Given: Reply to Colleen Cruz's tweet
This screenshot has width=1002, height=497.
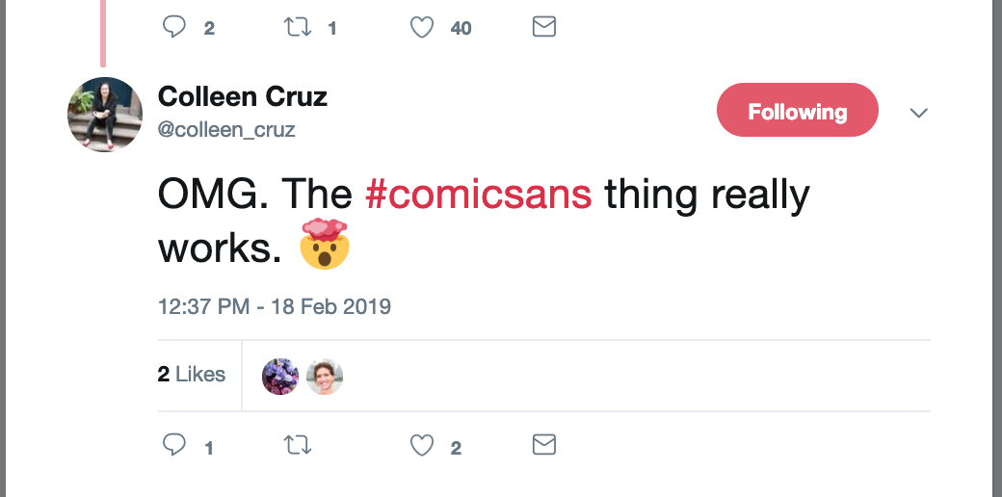Looking at the screenshot, I should coord(174,445).
